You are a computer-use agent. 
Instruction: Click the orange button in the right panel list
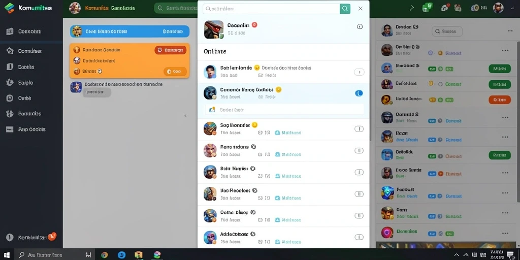point(500,100)
